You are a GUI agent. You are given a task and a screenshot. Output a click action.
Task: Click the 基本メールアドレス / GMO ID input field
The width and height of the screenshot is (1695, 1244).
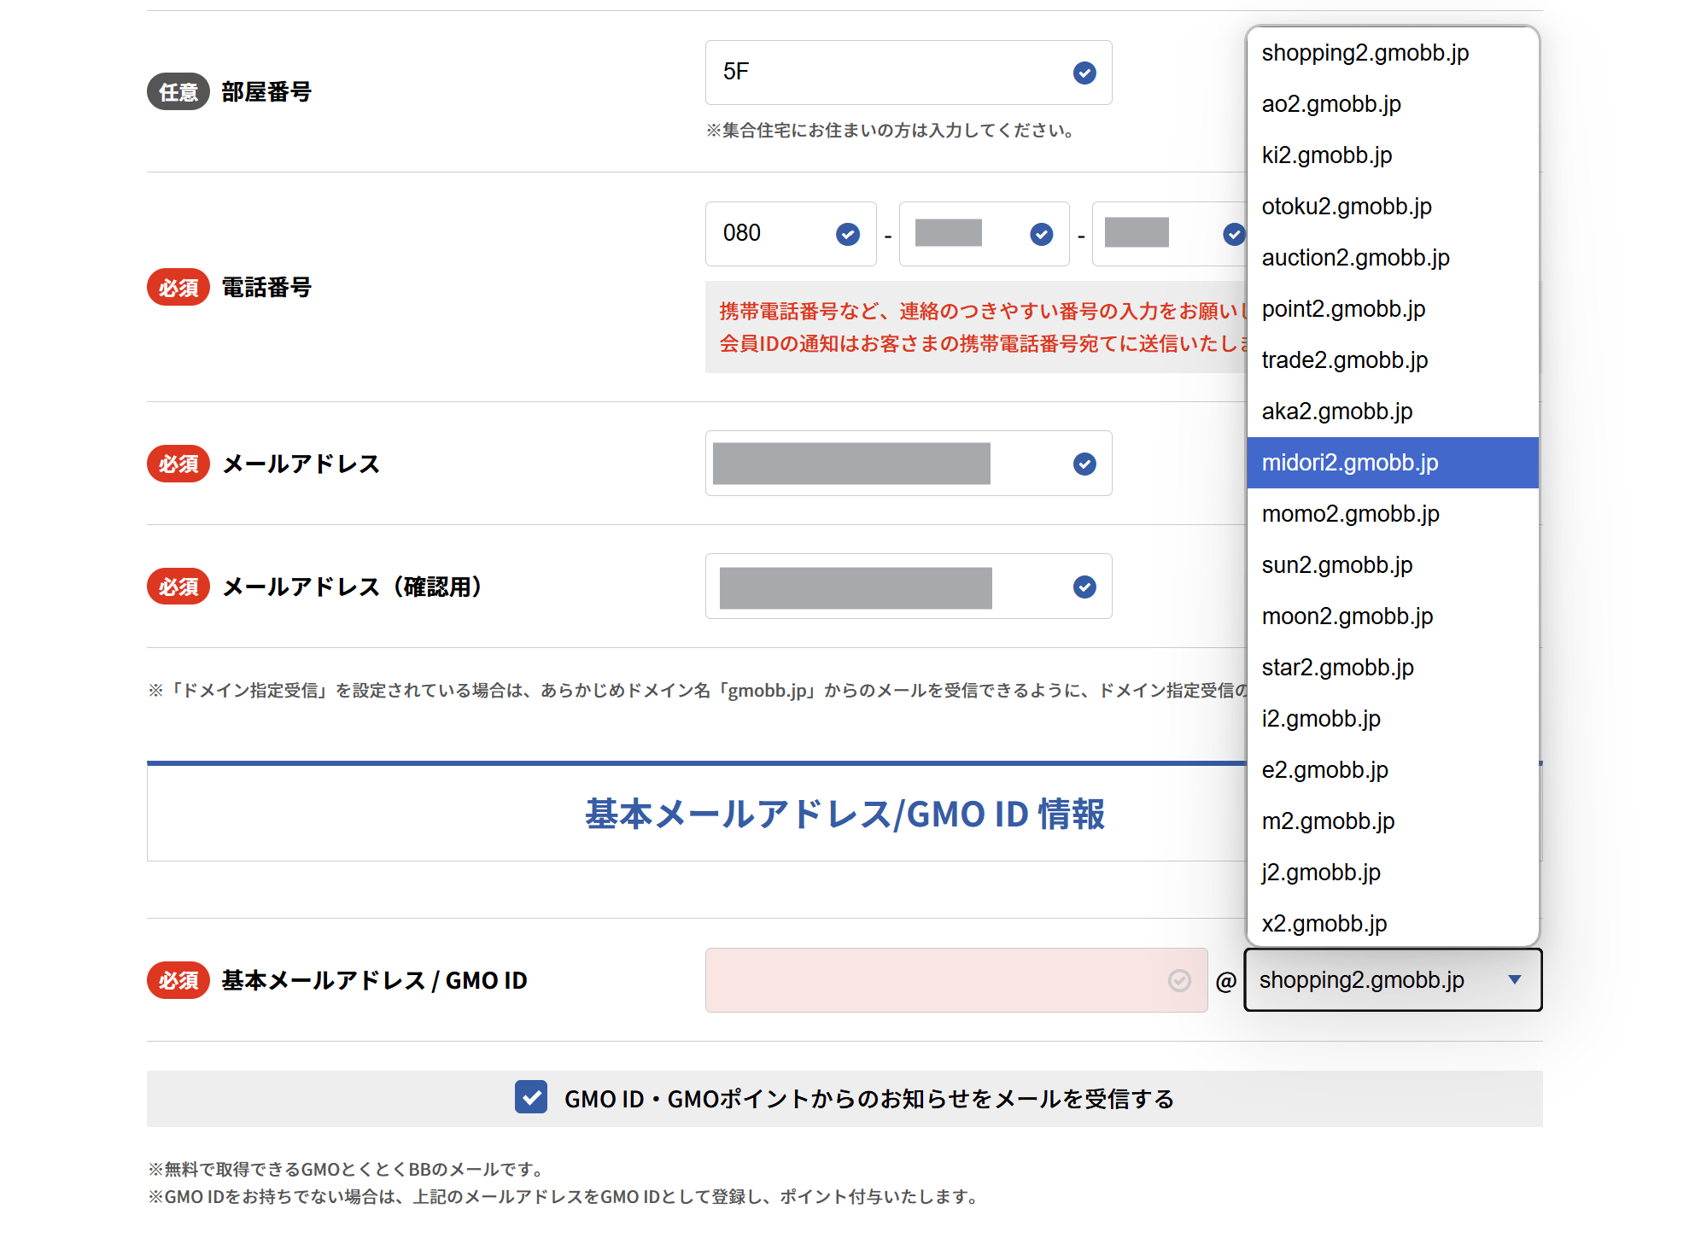[x=956, y=980]
